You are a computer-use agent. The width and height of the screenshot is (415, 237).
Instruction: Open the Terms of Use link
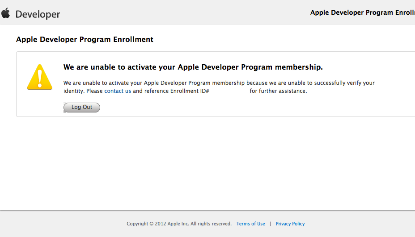point(250,224)
